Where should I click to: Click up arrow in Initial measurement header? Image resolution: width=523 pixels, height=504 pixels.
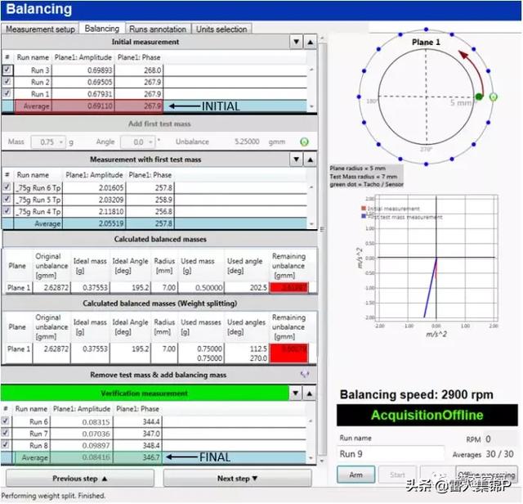311,42
